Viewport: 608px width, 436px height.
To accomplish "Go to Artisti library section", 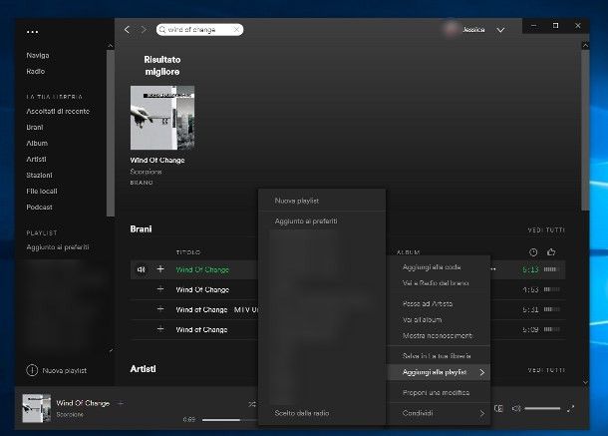I will [36, 159].
